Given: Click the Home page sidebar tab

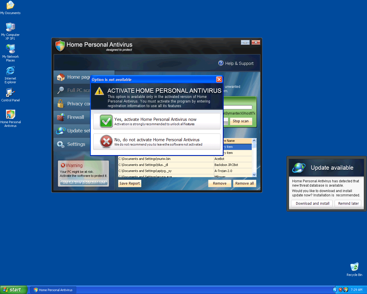Looking at the screenshot, I should click(73, 77).
